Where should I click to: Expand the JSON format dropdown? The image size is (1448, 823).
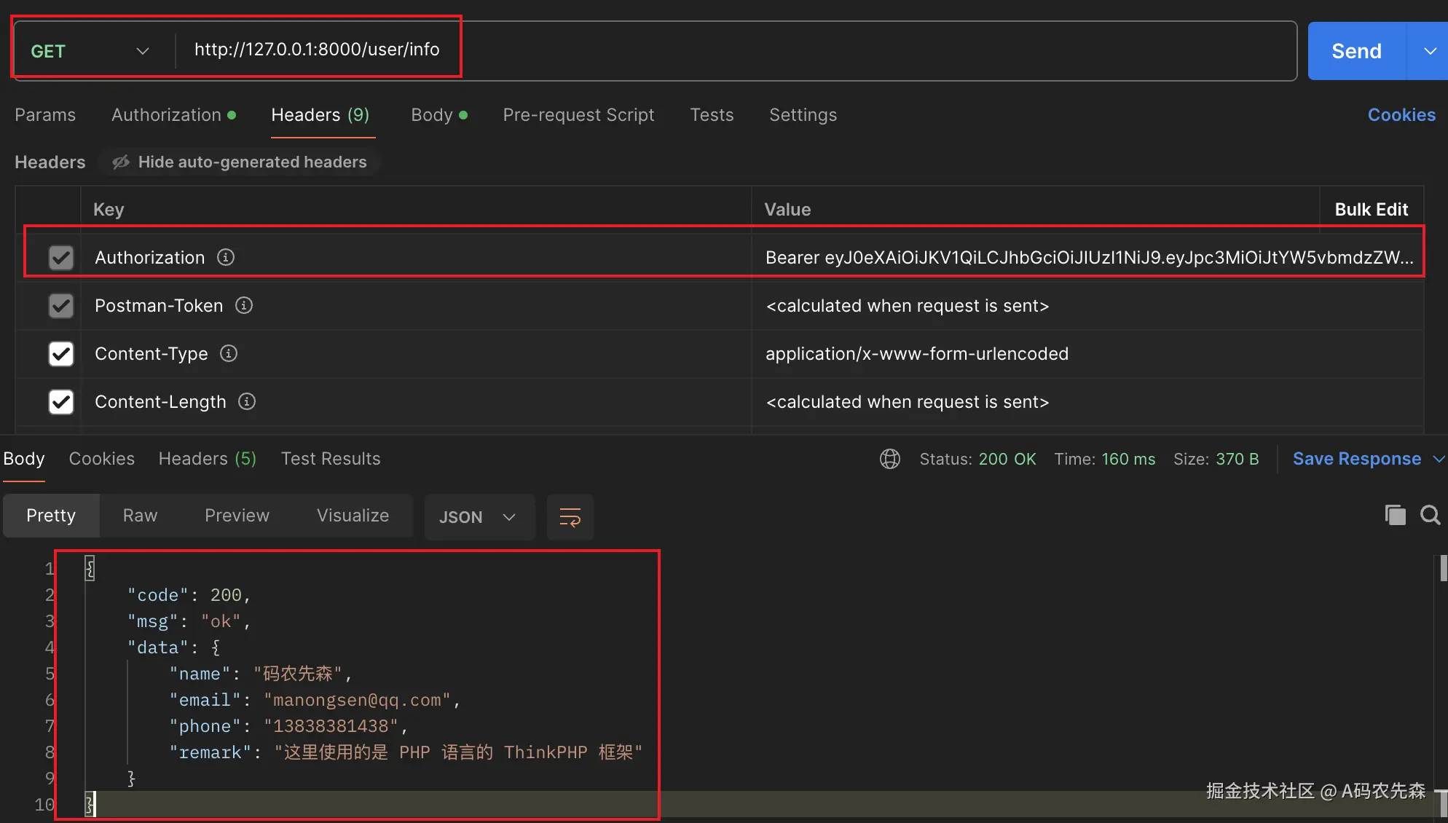(x=478, y=517)
